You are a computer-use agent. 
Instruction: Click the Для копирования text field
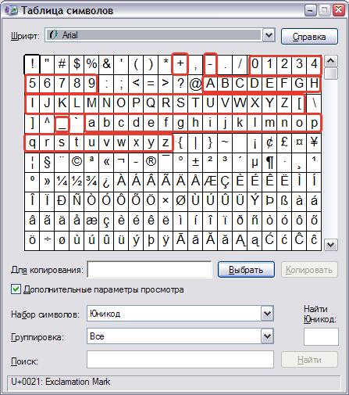(x=150, y=270)
